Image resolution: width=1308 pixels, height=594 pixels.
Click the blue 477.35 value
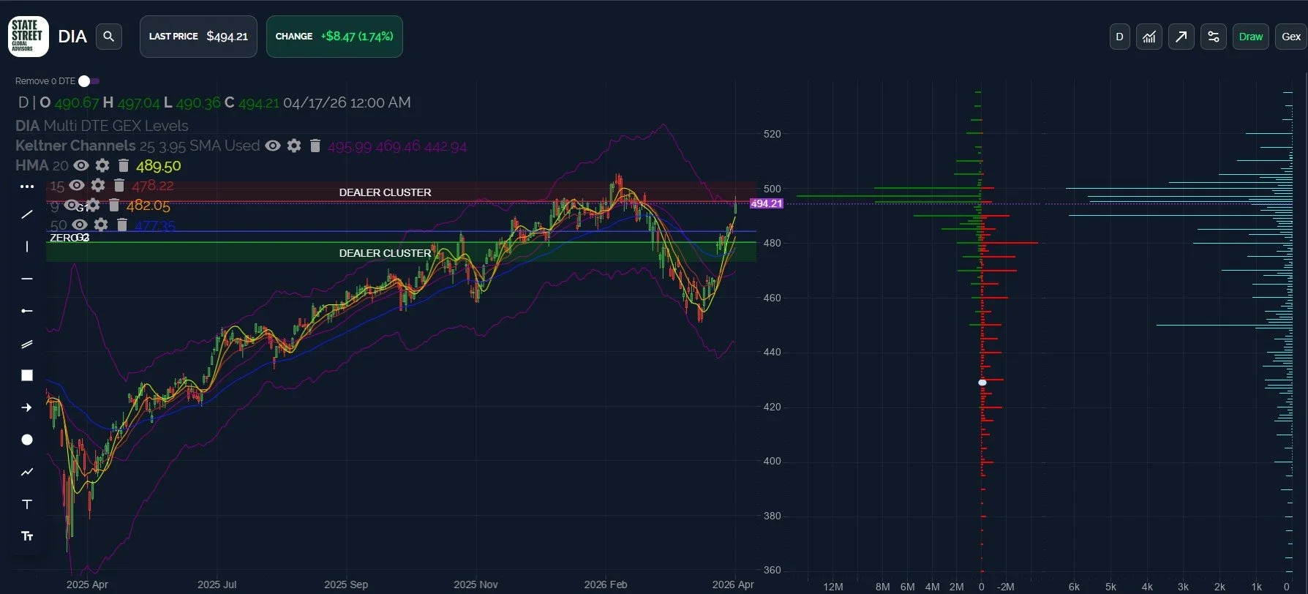click(155, 225)
